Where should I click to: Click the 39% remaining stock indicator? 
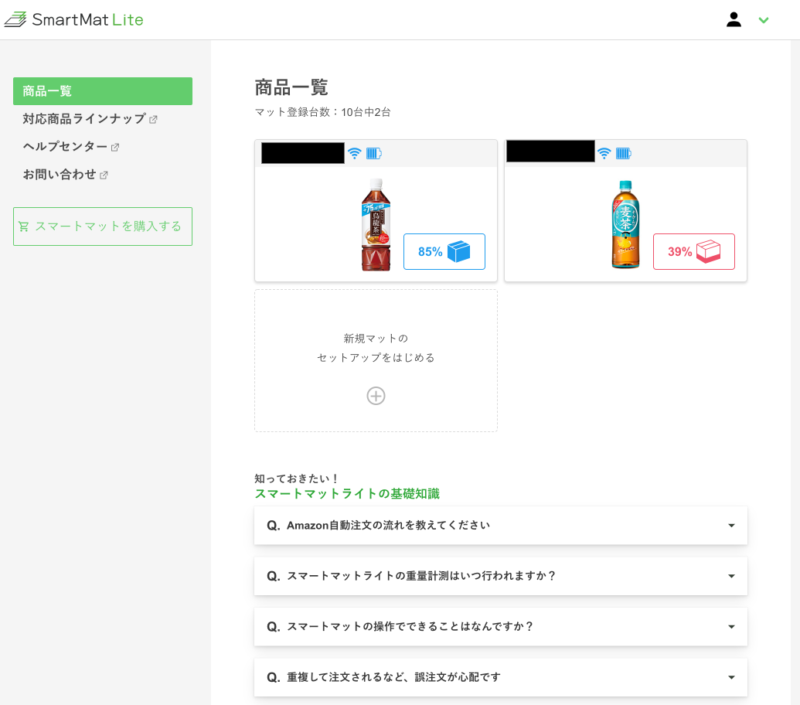694,251
